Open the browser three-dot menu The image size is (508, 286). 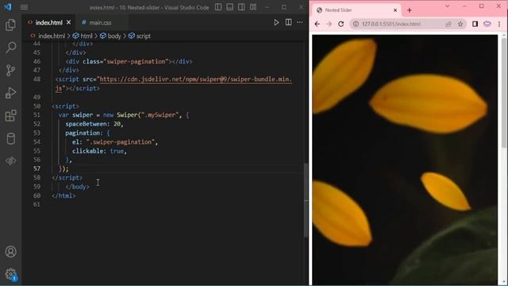pyautogui.click(x=499, y=24)
